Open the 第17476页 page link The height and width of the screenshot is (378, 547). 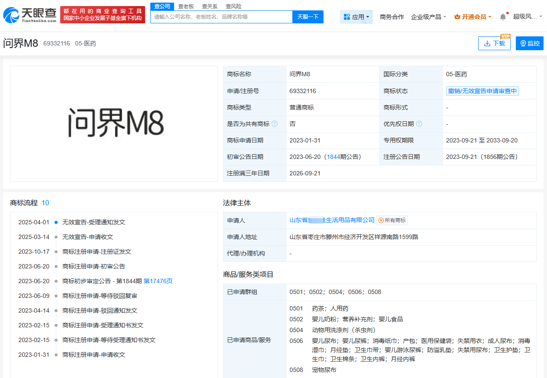pyautogui.click(x=158, y=281)
